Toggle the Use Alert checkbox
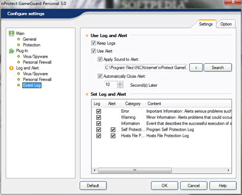 tap(93, 51)
